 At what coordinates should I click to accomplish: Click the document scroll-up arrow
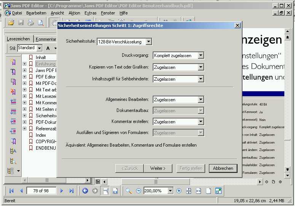(x=287, y=31)
